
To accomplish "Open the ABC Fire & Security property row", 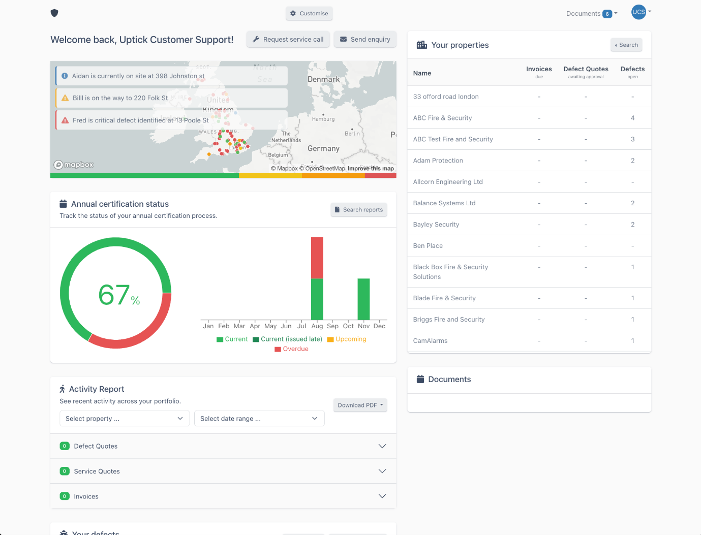I will click(529, 118).
